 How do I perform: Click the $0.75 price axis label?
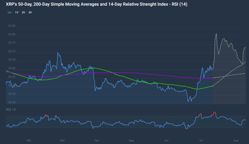pyautogui.click(x=12, y=43)
